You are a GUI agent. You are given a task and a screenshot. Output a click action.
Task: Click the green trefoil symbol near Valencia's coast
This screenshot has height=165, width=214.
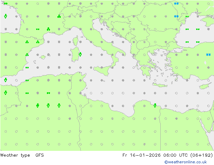click(27, 55)
